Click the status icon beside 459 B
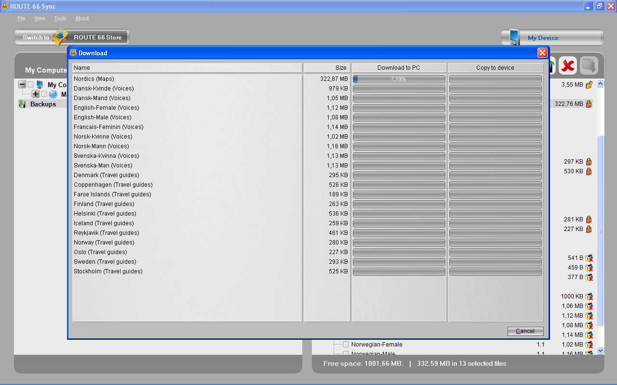Screen dimensions: 617x385 (x=589, y=268)
